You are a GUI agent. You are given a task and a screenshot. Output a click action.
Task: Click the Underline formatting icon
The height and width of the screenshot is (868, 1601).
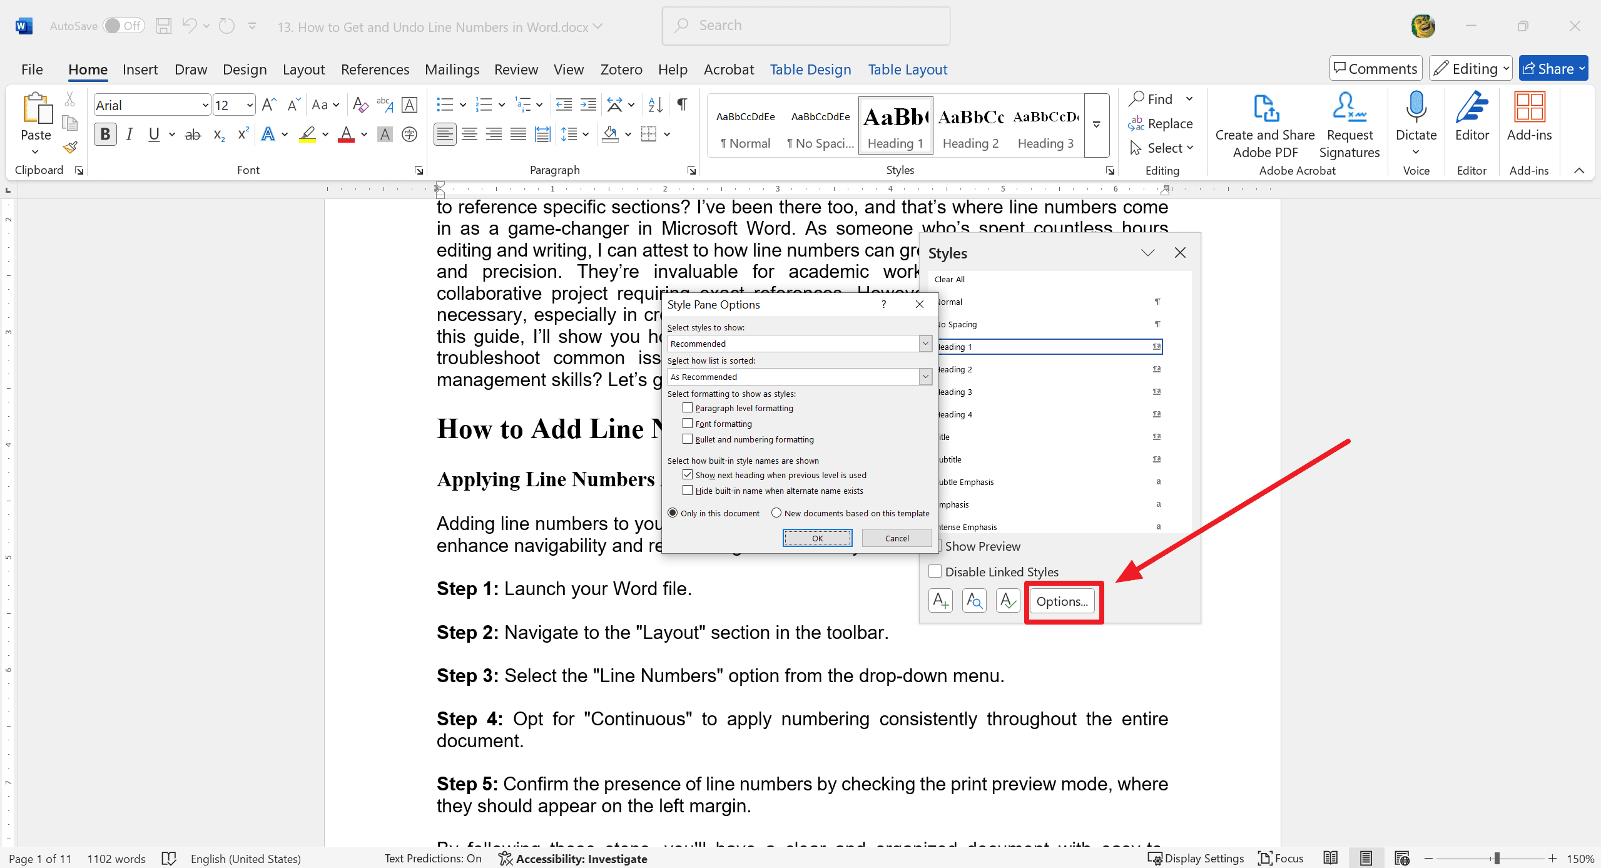(x=153, y=134)
